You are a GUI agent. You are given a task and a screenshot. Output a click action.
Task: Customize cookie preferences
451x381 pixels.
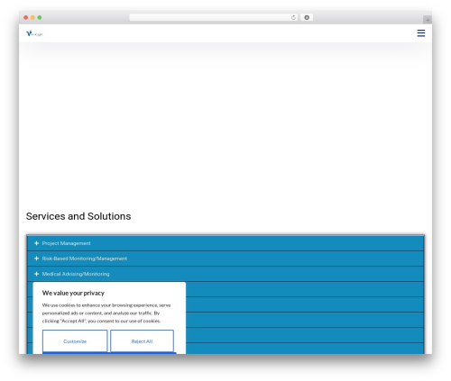[x=75, y=341]
